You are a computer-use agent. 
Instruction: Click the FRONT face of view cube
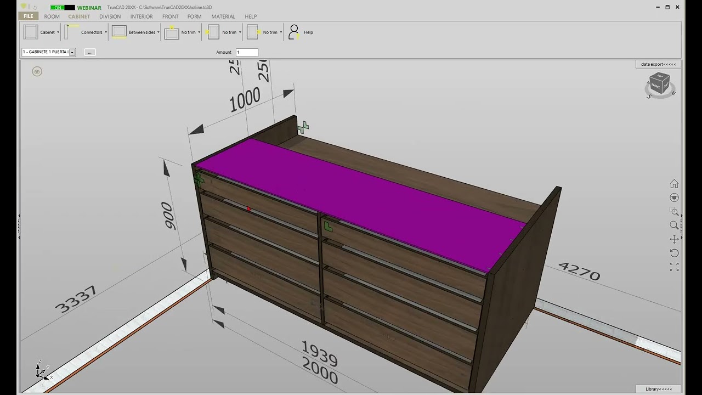click(x=656, y=86)
